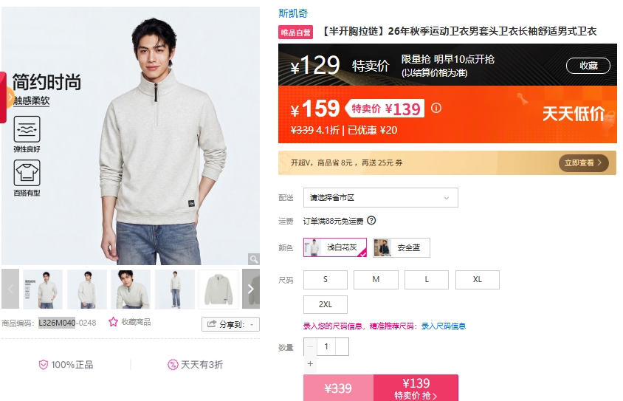Click the 收藏 button in price banner
The image size is (623, 401).
pyautogui.click(x=588, y=66)
